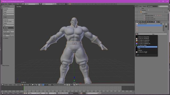Click the properties editor type icon
Viewport: 170px width, 95px height.
point(137,22)
